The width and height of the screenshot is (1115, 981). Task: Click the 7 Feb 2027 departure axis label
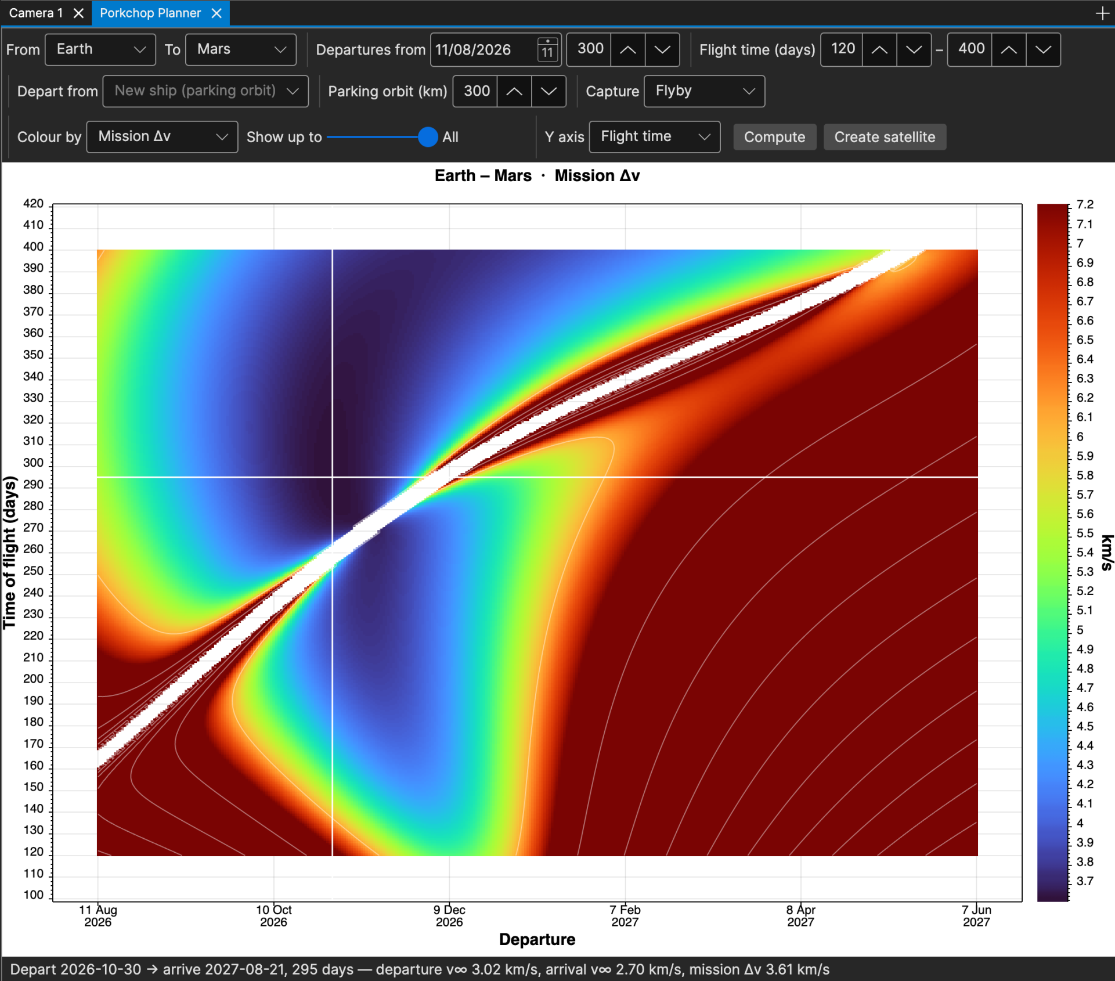[x=625, y=915]
